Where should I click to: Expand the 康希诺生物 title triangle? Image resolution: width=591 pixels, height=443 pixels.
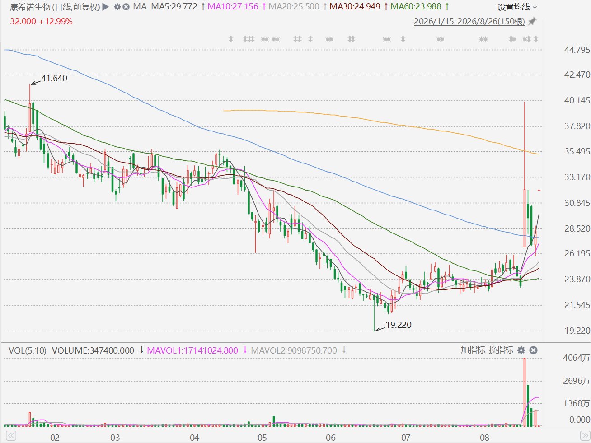pyautogui.click(x=106, y=7)
